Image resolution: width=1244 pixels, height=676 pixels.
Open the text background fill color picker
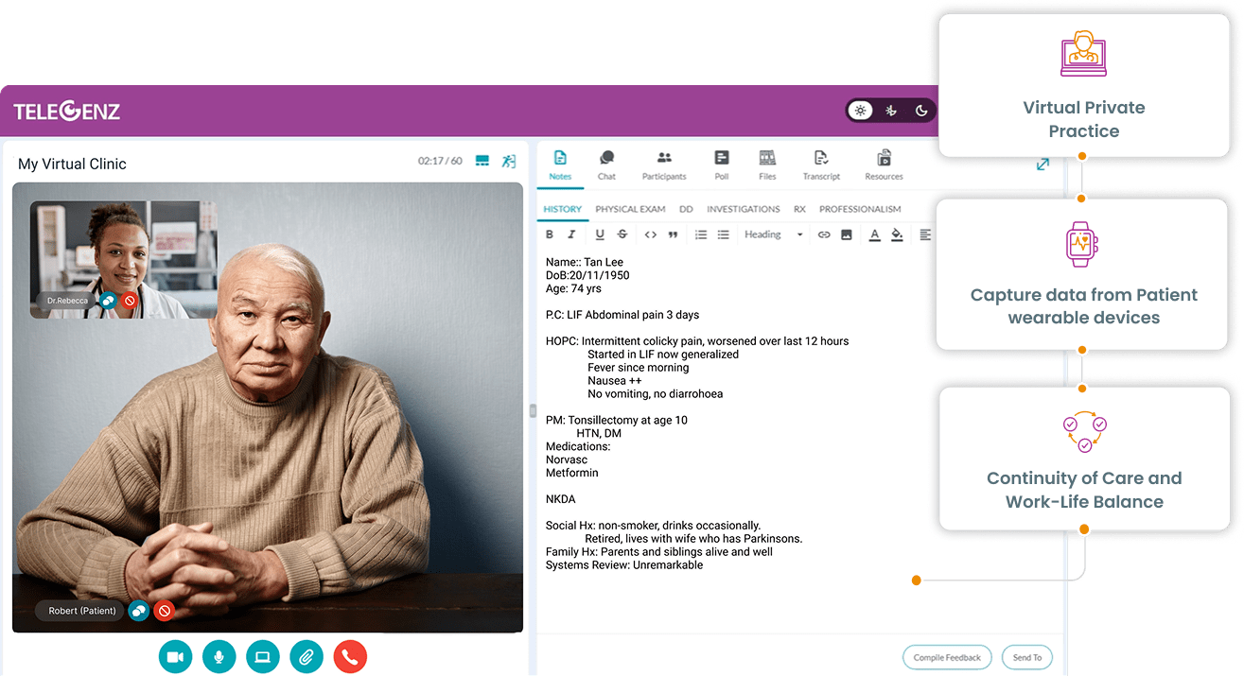click(x=897, y=234)
